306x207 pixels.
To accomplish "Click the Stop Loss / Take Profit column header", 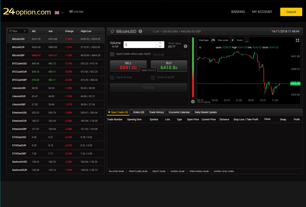I will click(x=246, y=120).
